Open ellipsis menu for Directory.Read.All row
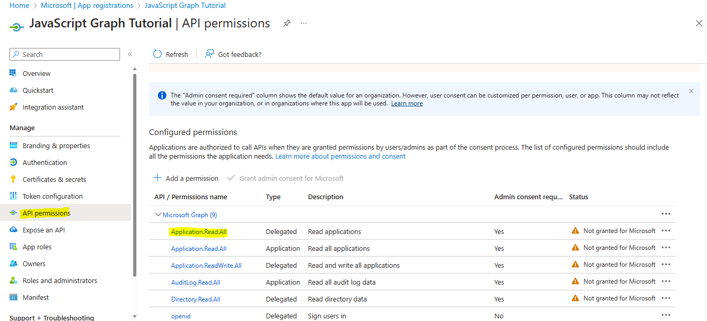 666,298
